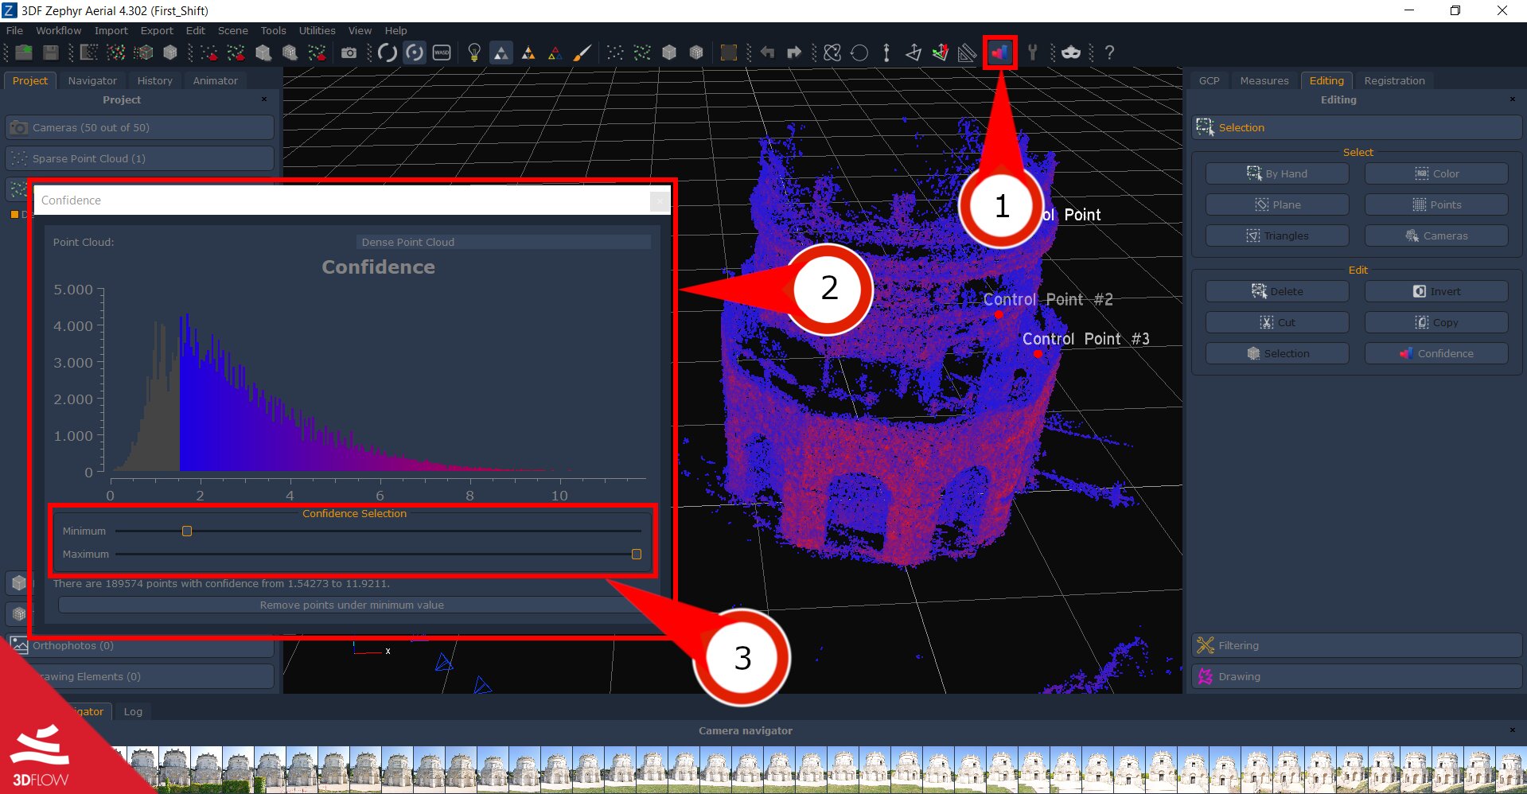Expand the Filtering section
The image size is (1527, 794).
[x=1357, y=645]
